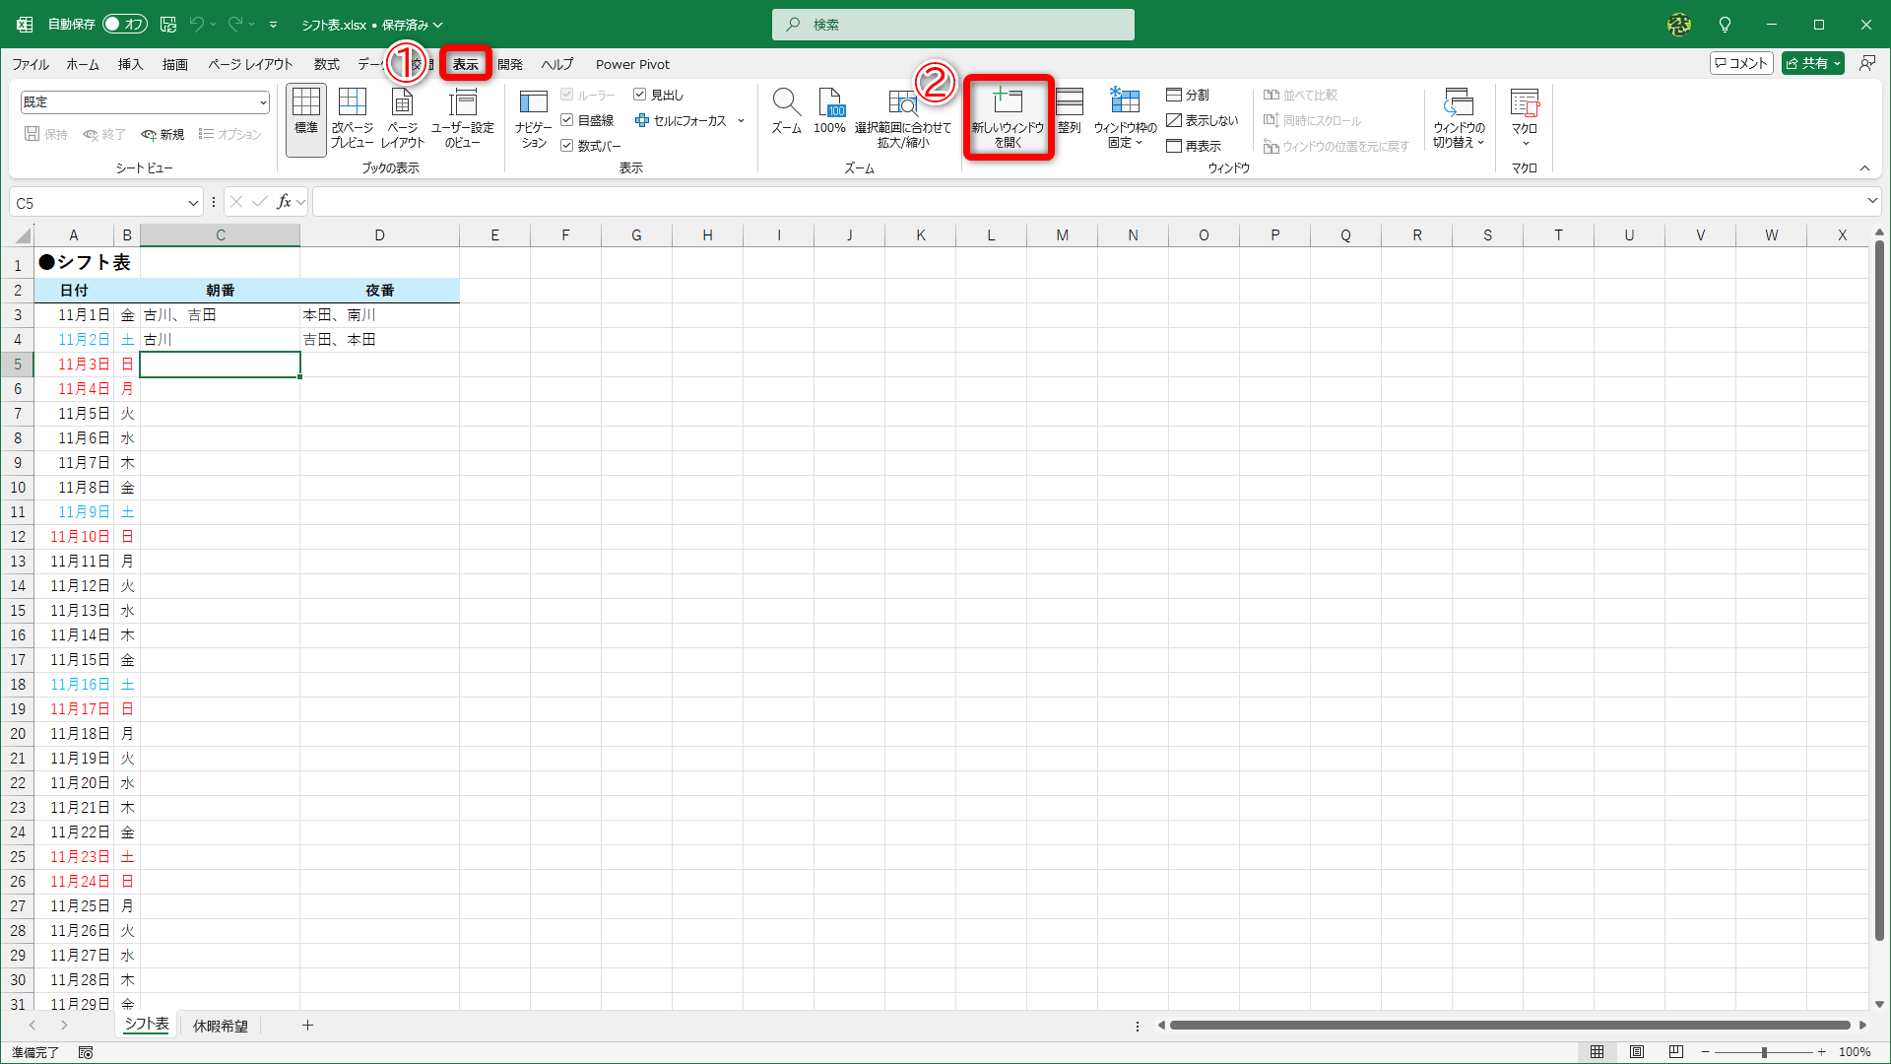Screen dimensions: 1891x1064
Task: Click the Comments (コメント) button
Action: 1740,63
